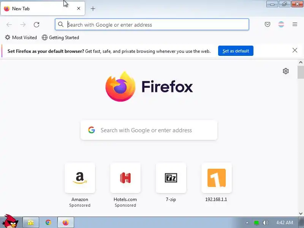
Task: Open the hamburger application menu
Action: pyautogui.click(x=295, y=24)
